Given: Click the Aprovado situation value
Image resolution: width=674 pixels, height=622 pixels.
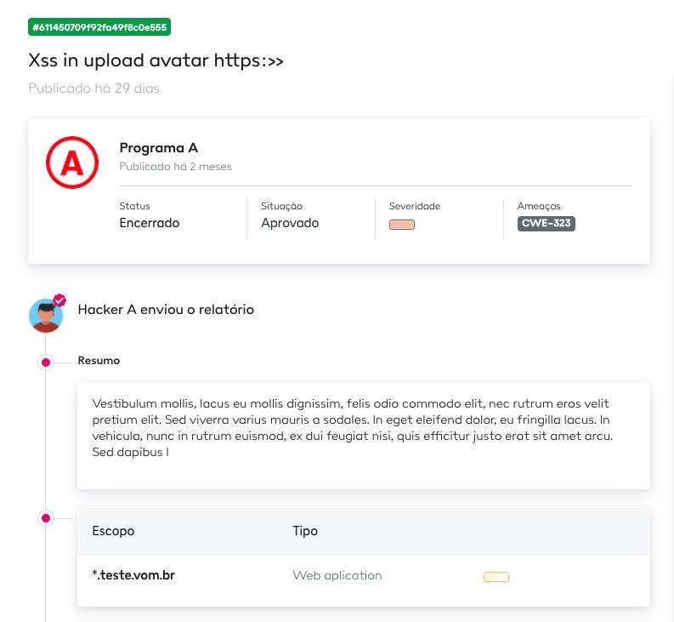Looking at the screenshot, I should 290,223.
